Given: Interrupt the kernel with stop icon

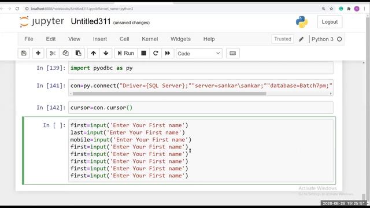Looking at the screenshot, I should tap(143, 53).
